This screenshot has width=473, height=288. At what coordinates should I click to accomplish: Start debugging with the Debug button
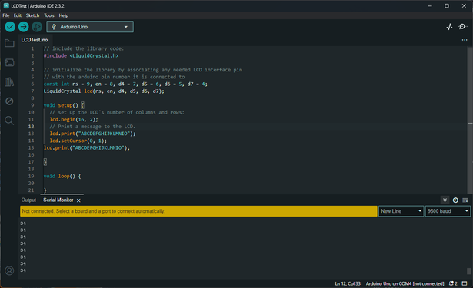37,27
